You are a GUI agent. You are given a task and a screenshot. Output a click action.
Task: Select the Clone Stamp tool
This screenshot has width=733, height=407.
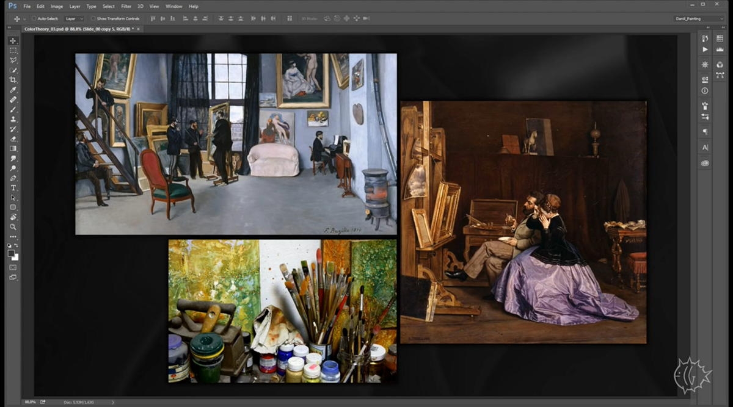coord(13,119)
